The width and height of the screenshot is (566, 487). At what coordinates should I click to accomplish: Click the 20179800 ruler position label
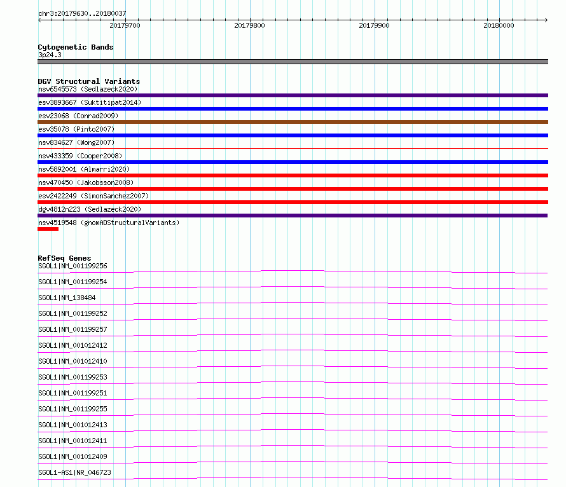249,25
